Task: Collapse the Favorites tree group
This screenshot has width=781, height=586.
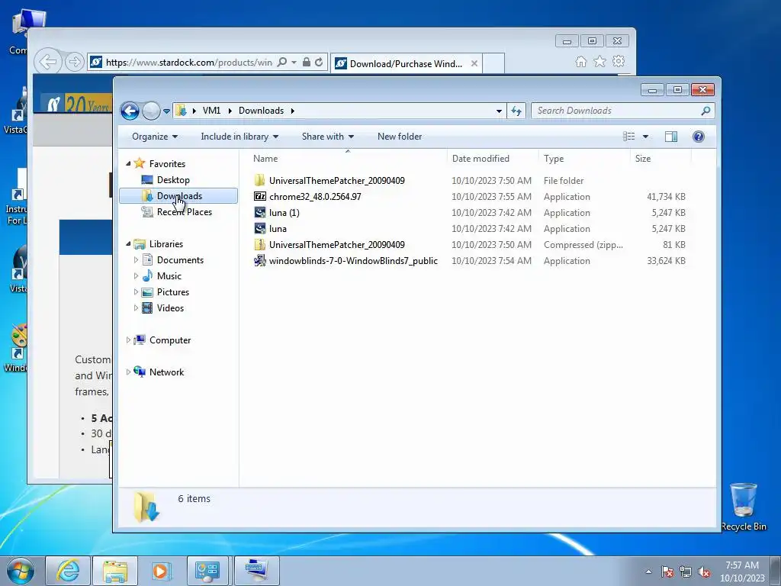Action: click(128, 163)
